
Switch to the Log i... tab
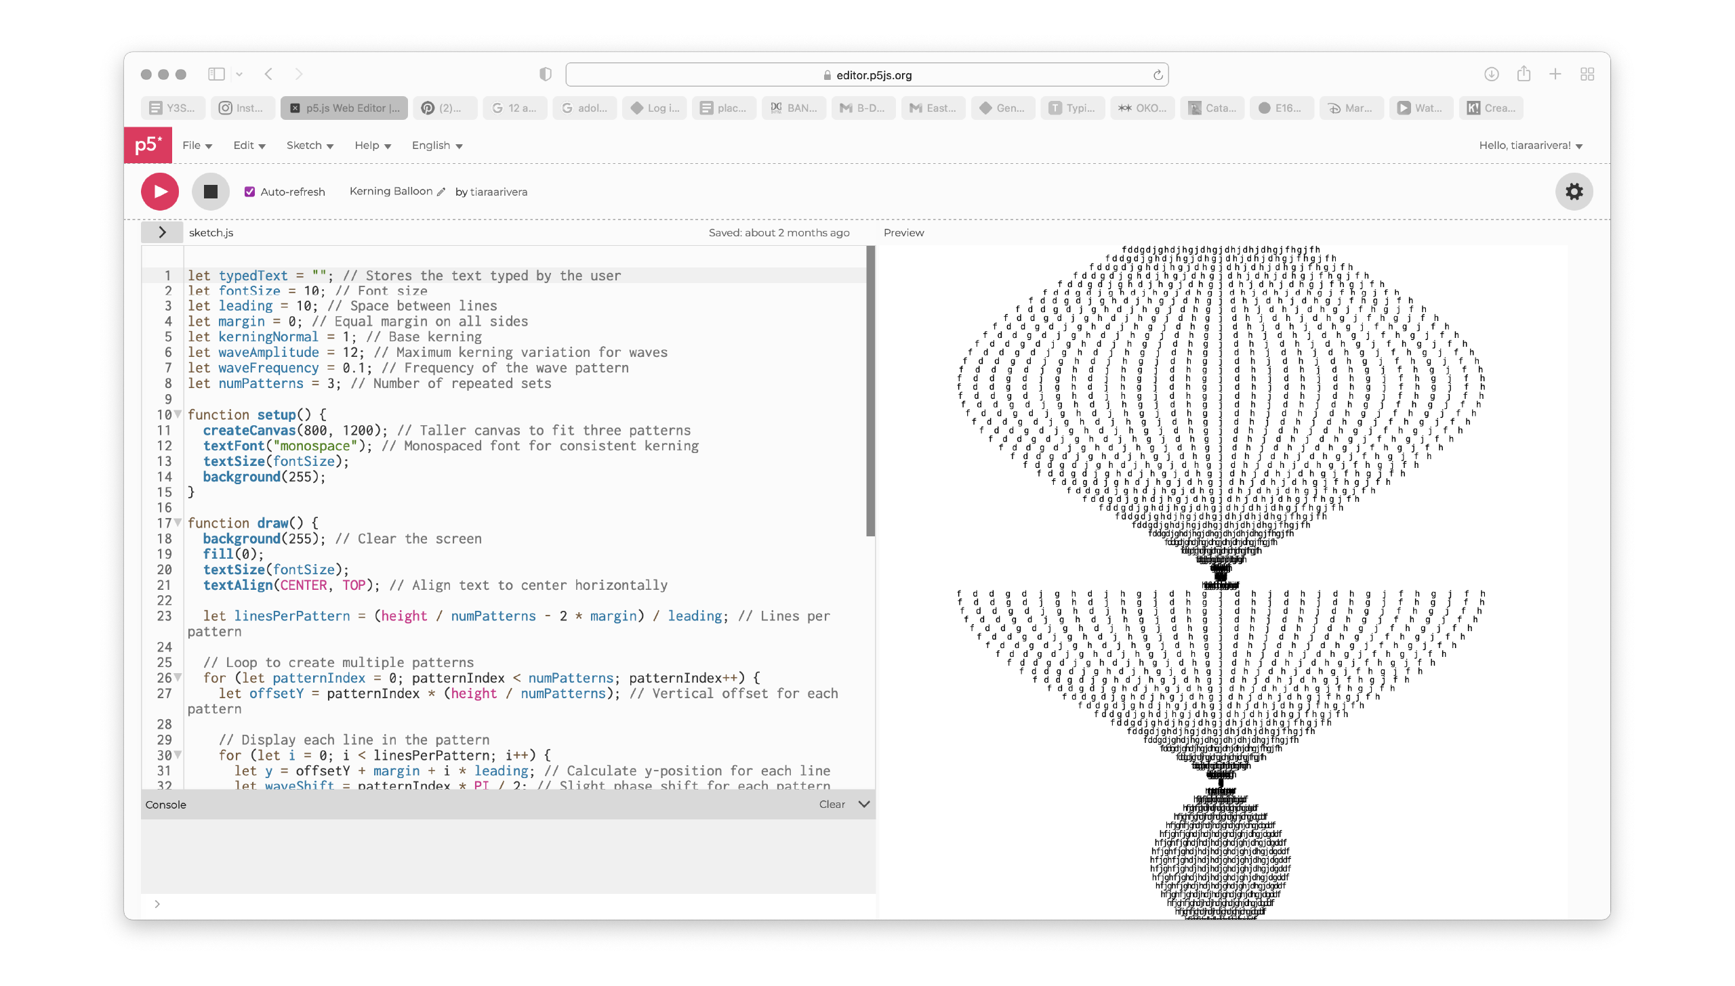click(654, 108)
